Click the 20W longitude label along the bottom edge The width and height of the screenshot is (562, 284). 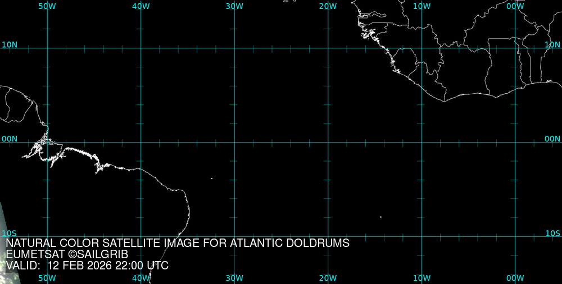click(328, 278)
